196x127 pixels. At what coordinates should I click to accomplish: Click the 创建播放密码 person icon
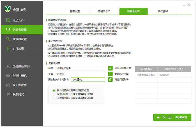(x=8, y=66)
